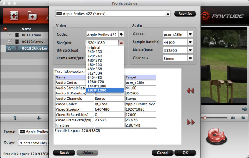Screen dimensions: 249x158
Task: Click film icon next to 00152V.mov
Action: 17,42
